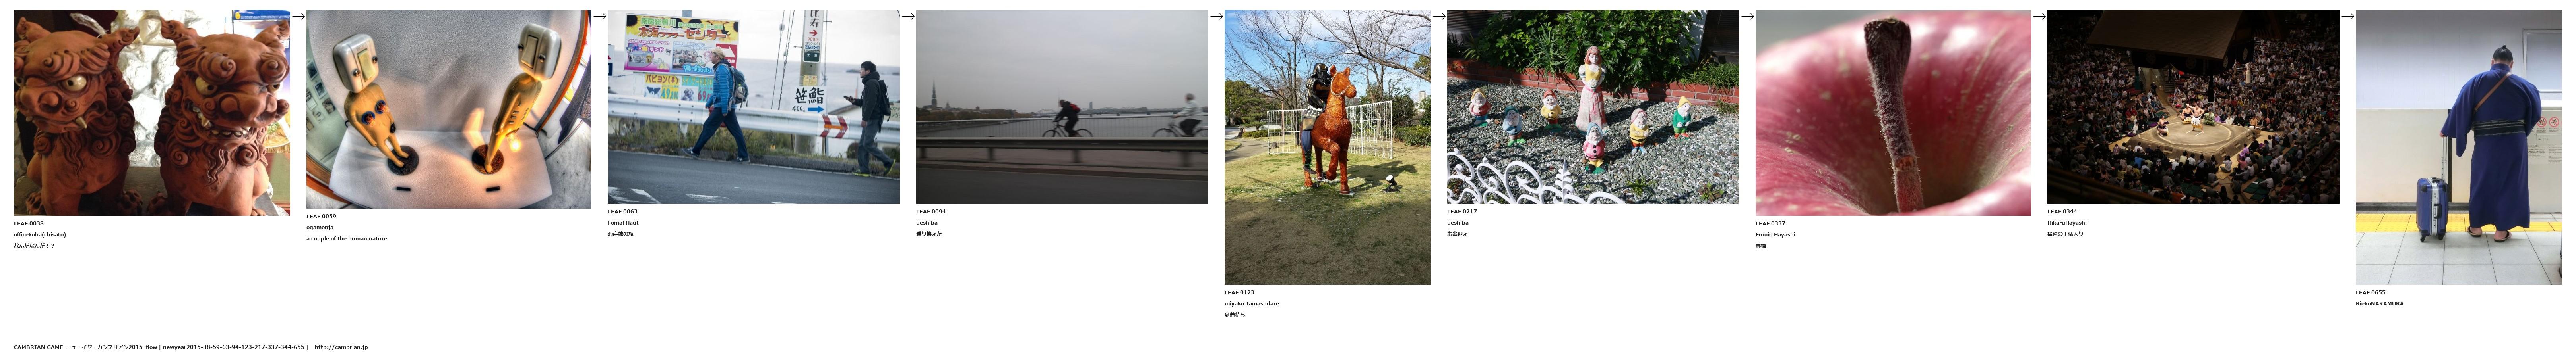
Task: Click author name Fumio Hayashi
Action: (1775, 234)
